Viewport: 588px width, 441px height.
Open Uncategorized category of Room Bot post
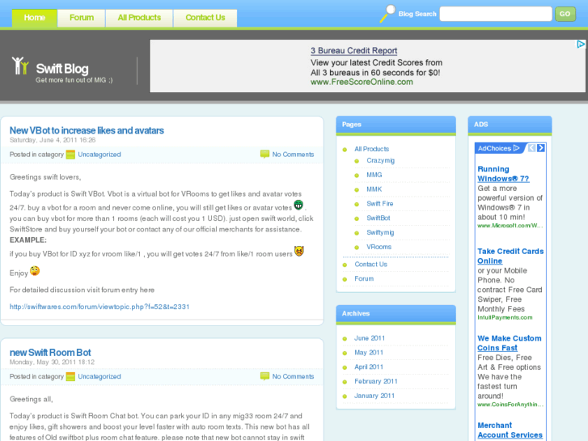click(99, 376)
